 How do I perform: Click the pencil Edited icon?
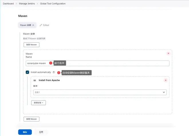tap(41, 25)
